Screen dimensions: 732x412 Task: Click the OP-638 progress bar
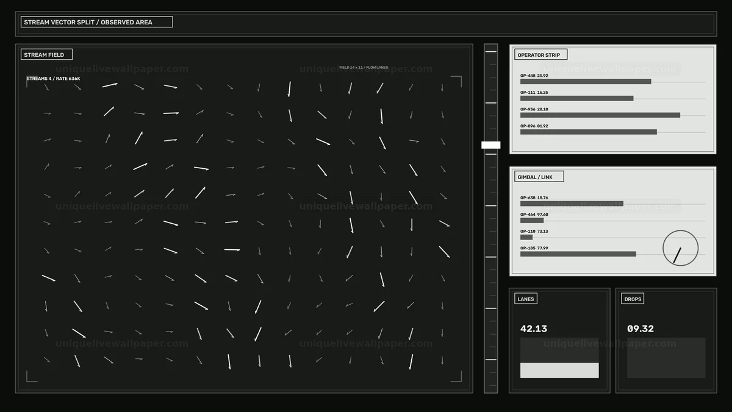coord(572,204)
